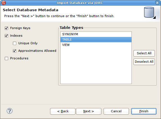The image size is (161, 119).
Task: Click the red application logo in title bar
Action: tap(4, 3)
